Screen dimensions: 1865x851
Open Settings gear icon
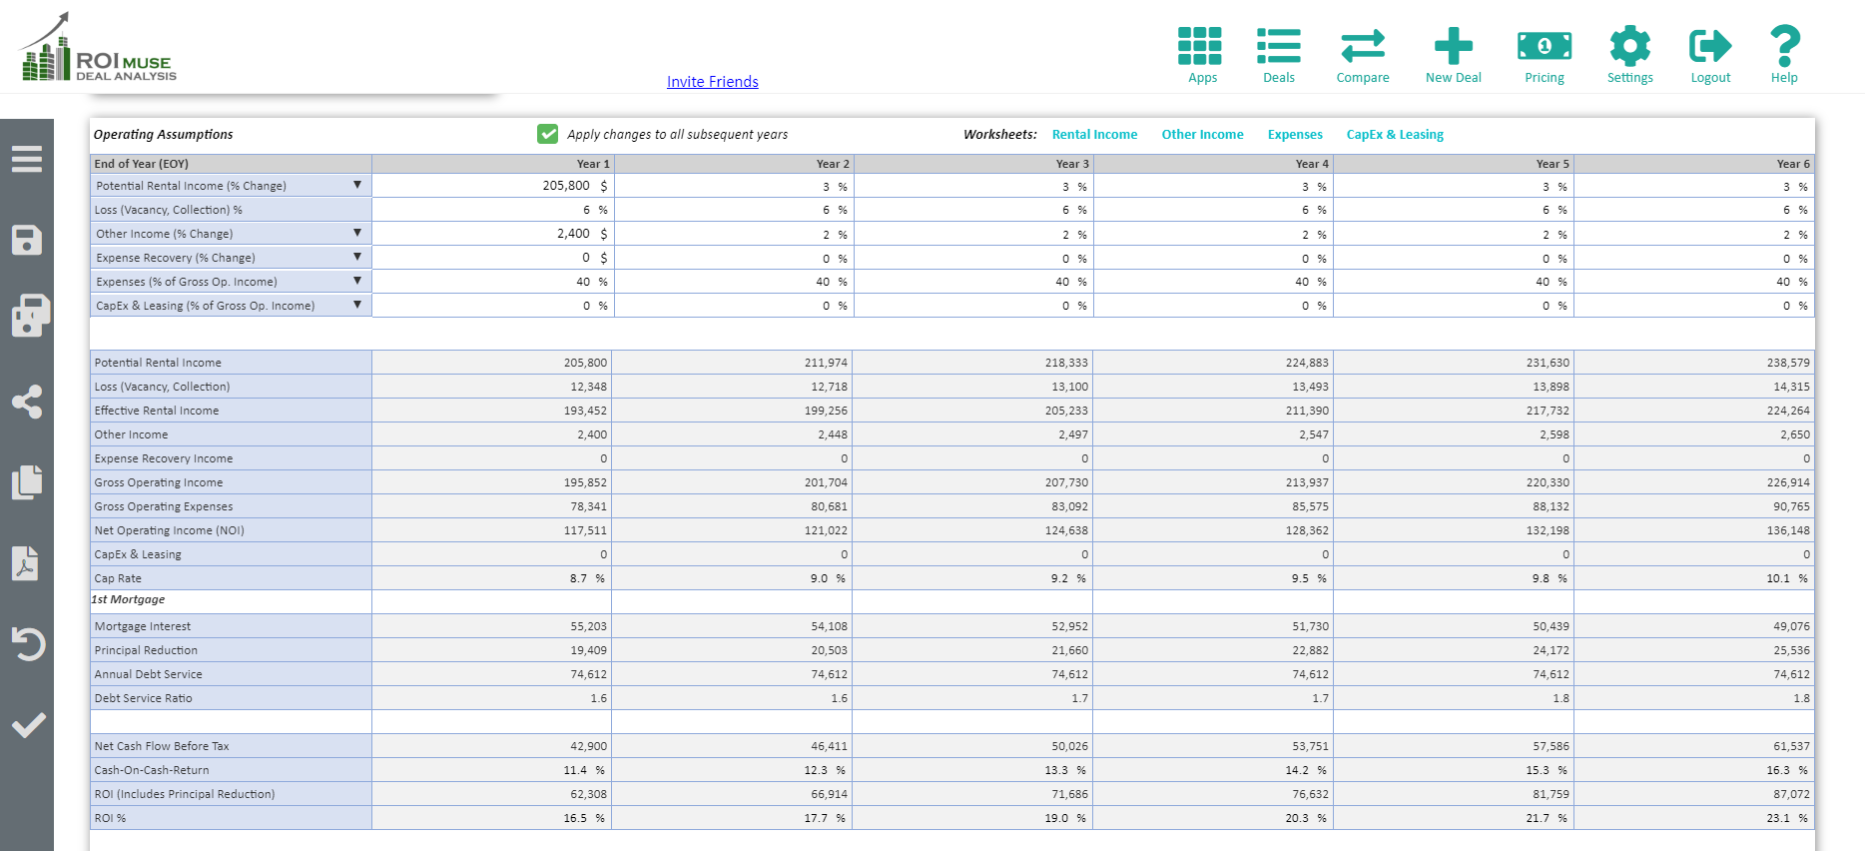point(1629,47)
